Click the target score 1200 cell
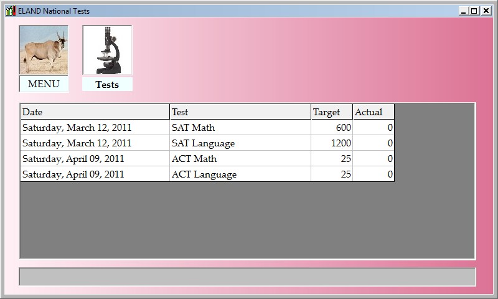 pos(331,143)
